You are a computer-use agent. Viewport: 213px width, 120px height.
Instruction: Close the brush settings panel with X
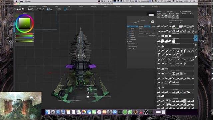133,49
